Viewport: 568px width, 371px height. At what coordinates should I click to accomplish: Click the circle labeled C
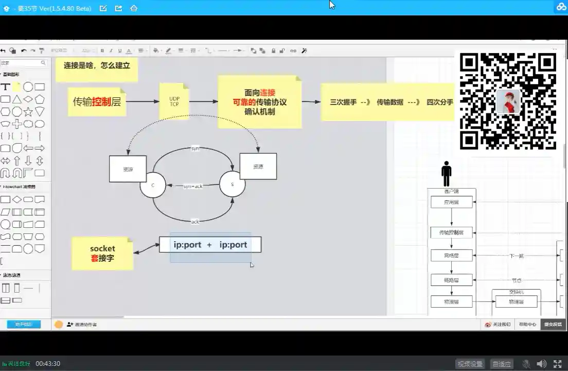[x=153, y=185]
